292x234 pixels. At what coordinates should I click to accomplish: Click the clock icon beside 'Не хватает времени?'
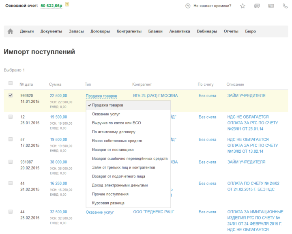click(x=188, y=6)
